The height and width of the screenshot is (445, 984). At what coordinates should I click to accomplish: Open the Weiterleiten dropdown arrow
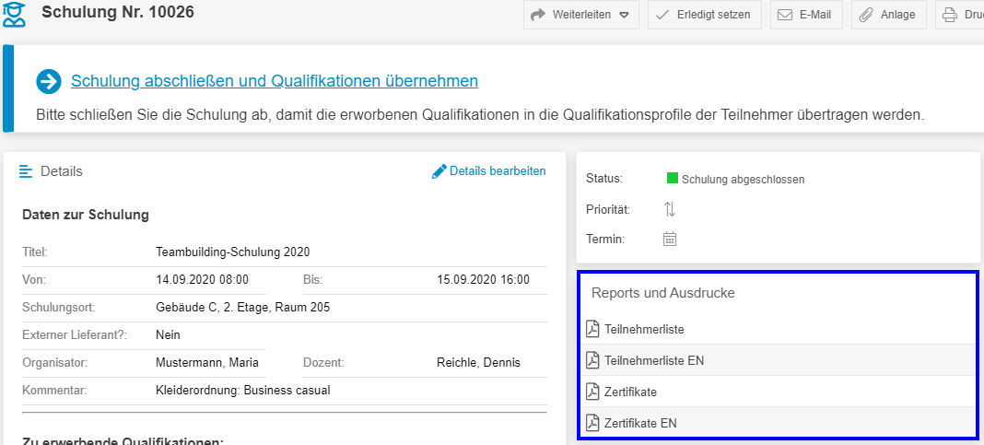[x=624, y=15]
